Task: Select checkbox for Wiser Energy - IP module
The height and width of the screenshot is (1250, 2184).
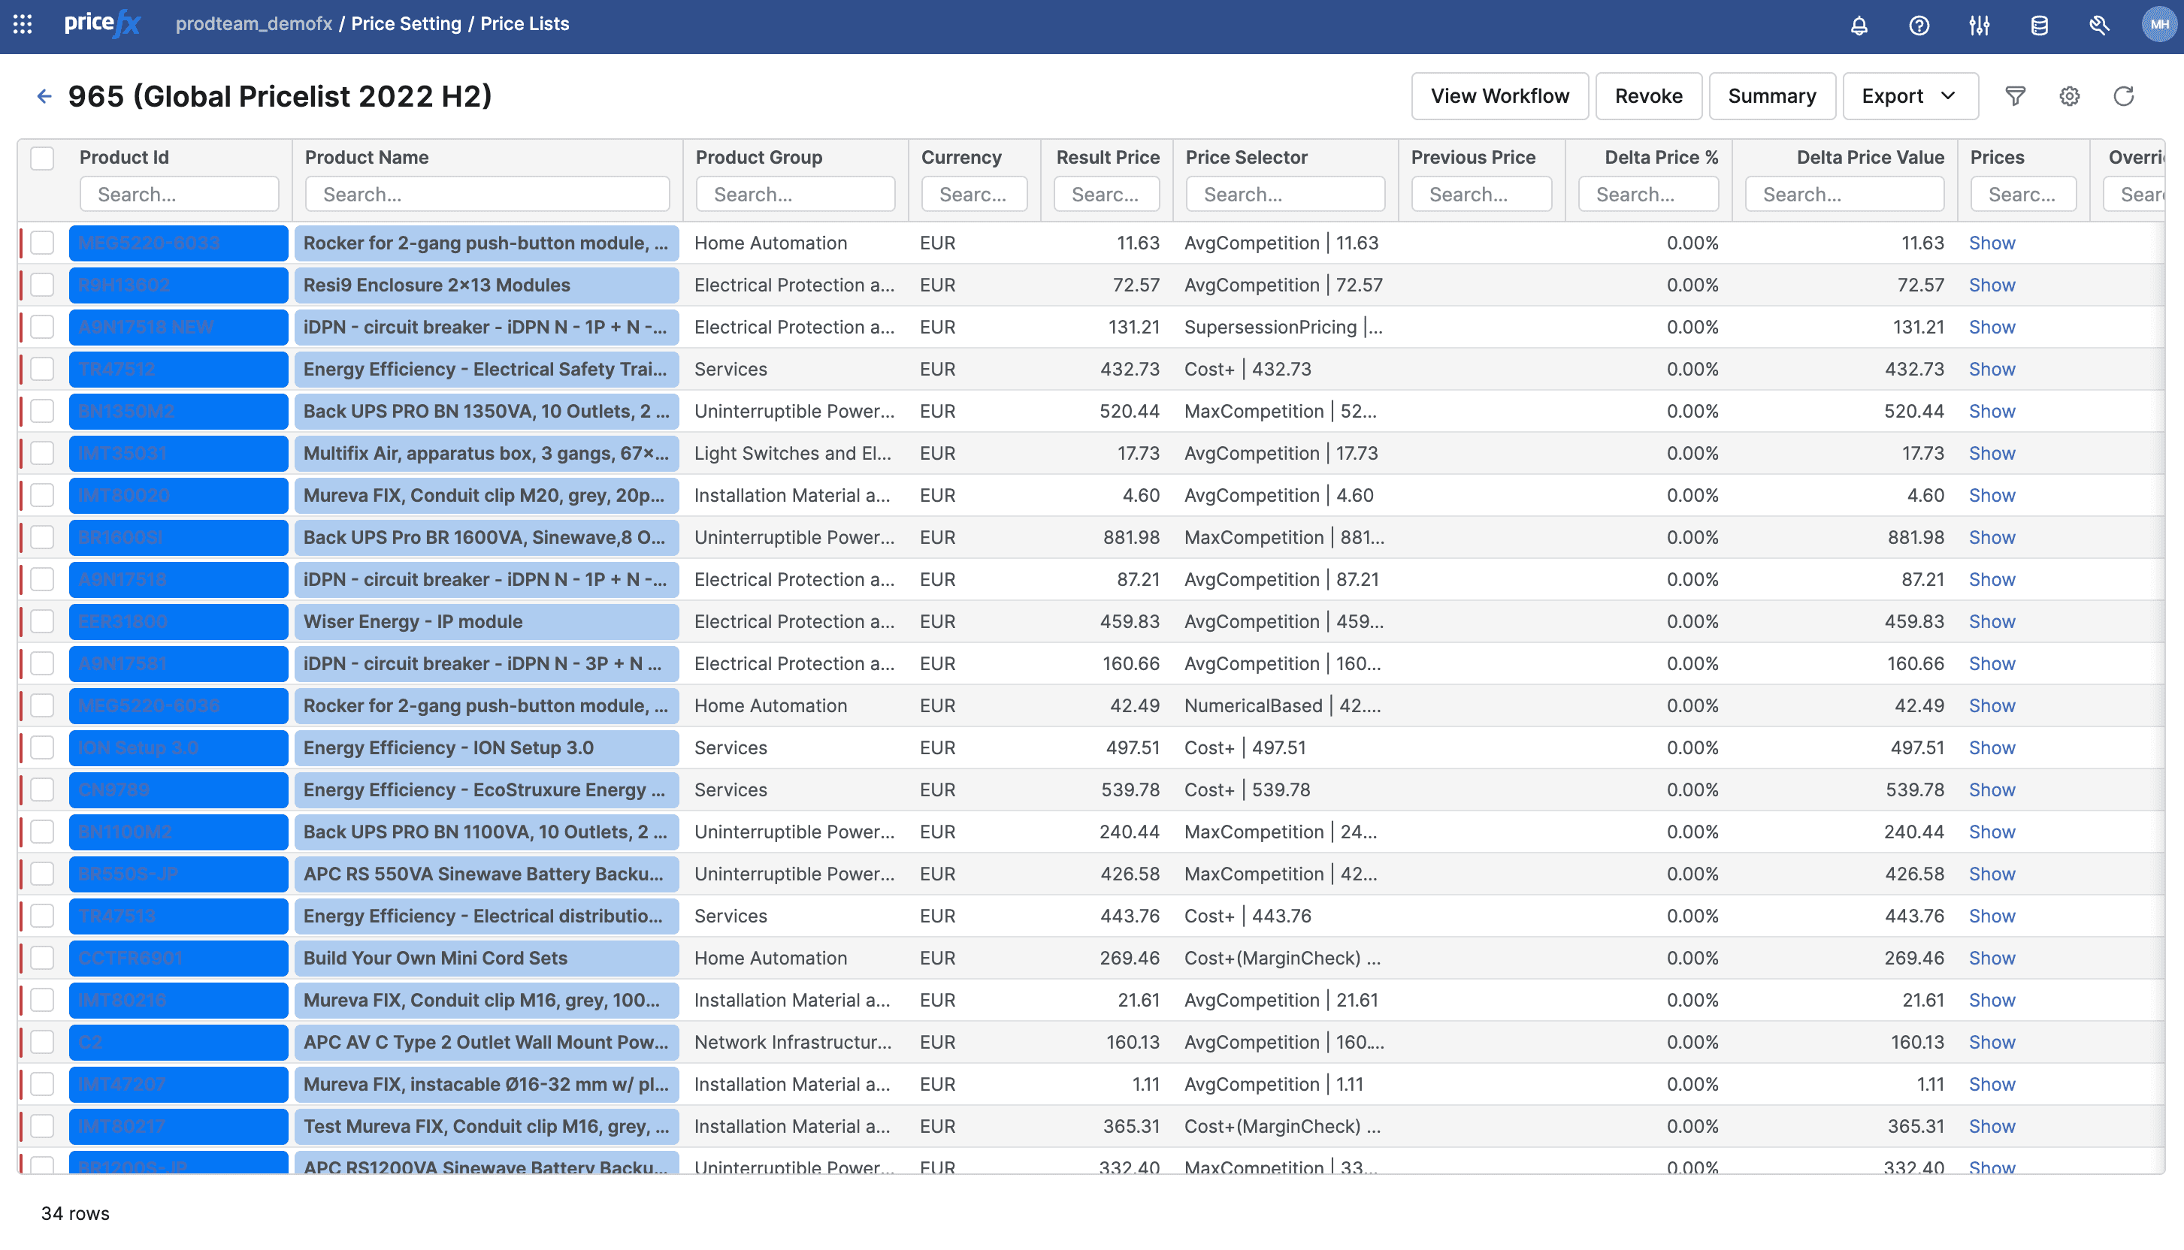Action: [42, 621]
